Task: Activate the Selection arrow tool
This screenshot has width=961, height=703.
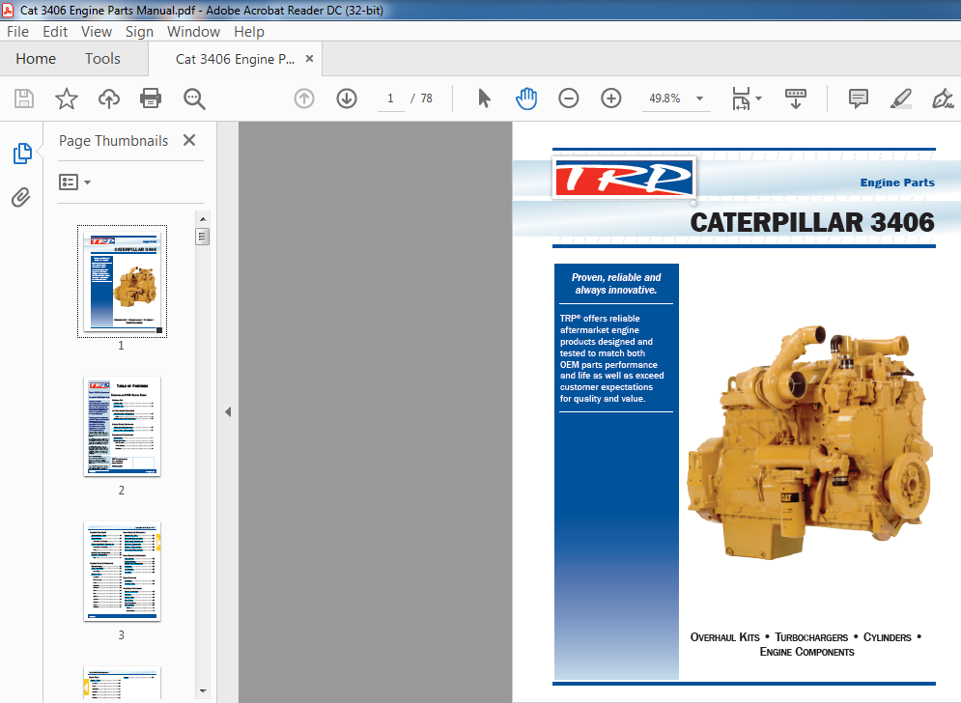Action: coord(484,98)
